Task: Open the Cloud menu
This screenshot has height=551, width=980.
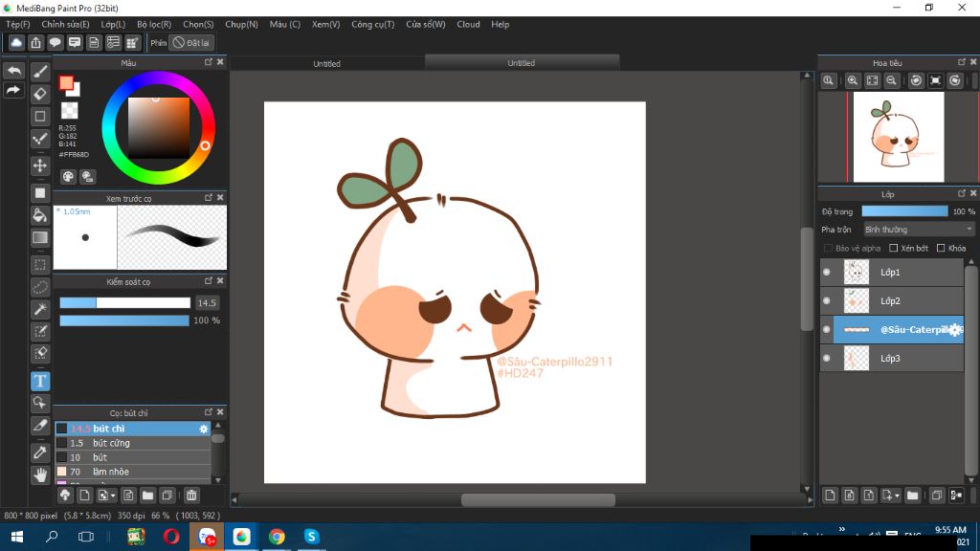Action: 468,24
